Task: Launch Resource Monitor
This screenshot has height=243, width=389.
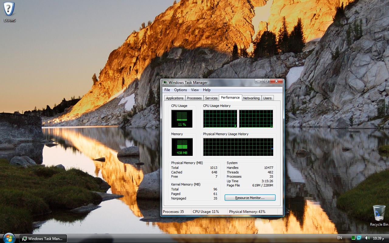Action: coord(250,198)
